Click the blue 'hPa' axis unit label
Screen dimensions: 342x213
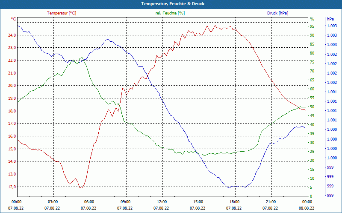point(330,19)
